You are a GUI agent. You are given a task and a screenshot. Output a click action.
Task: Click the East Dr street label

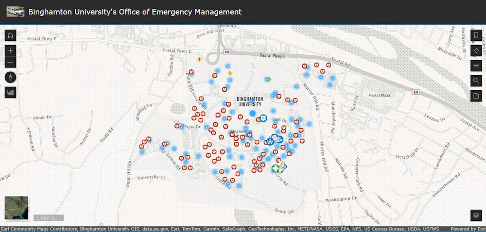tap(279, 119)
